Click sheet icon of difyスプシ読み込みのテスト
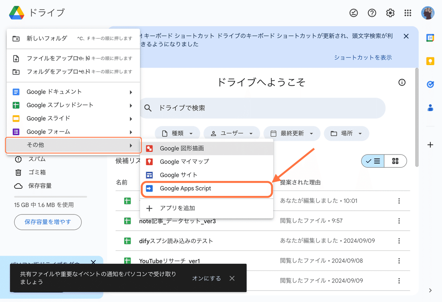This screenshot has width=442, height=302. click(127, 241)
